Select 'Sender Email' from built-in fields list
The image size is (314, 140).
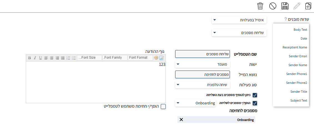pos(298,56)
